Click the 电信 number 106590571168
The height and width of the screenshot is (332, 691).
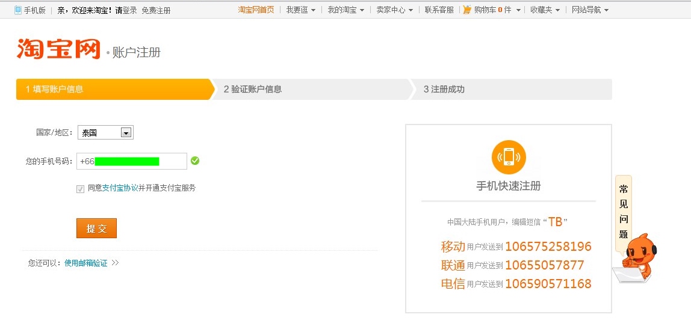[x=548, y=283]
